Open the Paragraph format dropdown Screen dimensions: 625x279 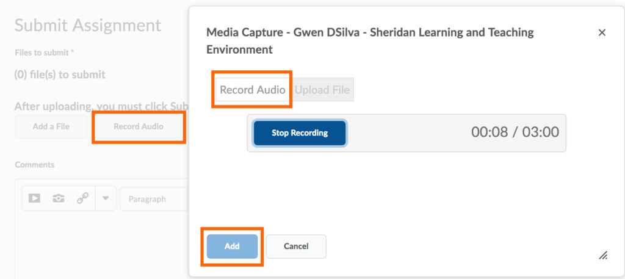[154, 199]
